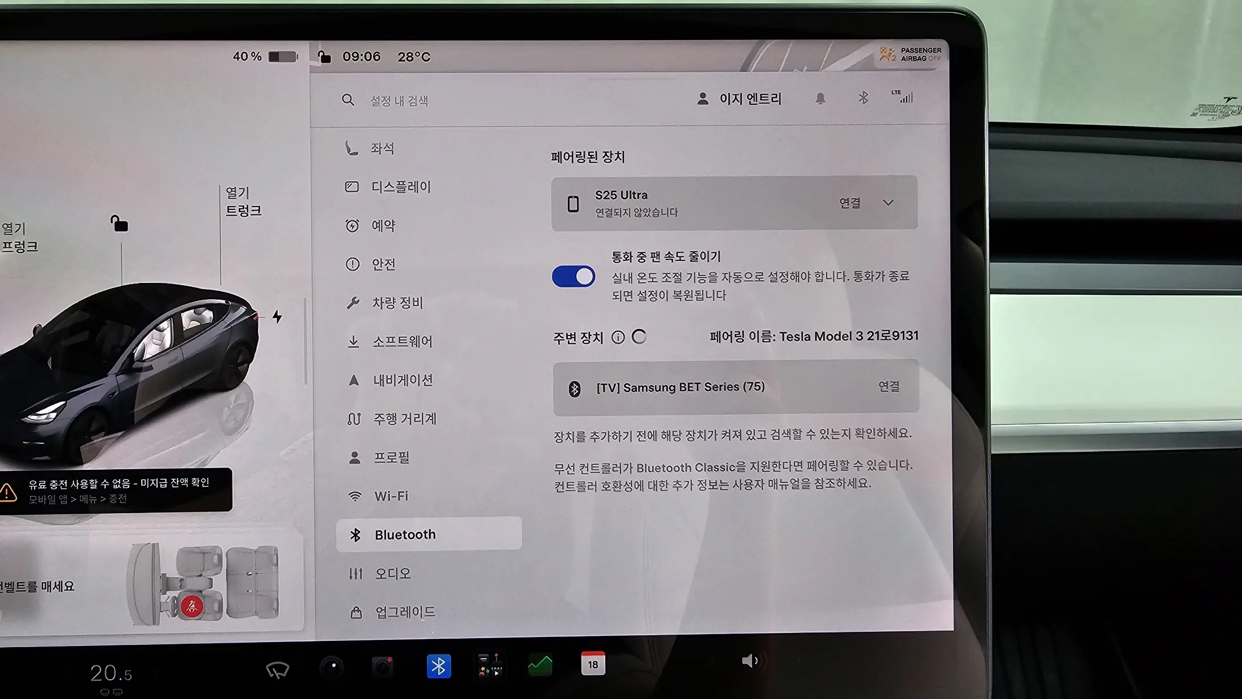
Task: Click the equalizer icon for 오디오
Action: click(356, 574)
